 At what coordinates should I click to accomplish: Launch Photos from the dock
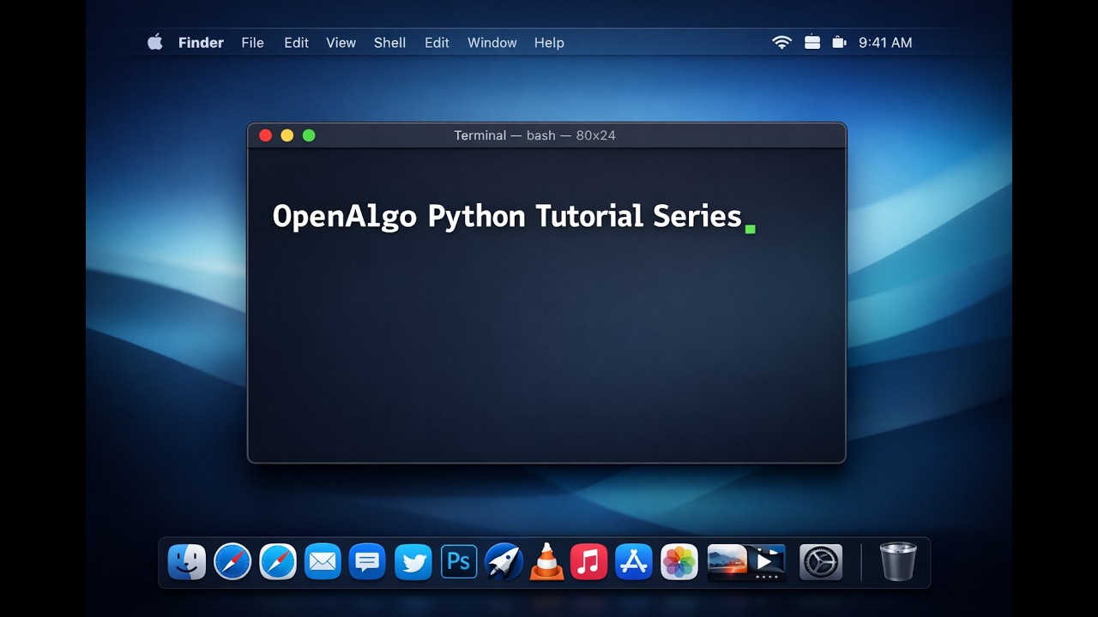pos(679,562)
